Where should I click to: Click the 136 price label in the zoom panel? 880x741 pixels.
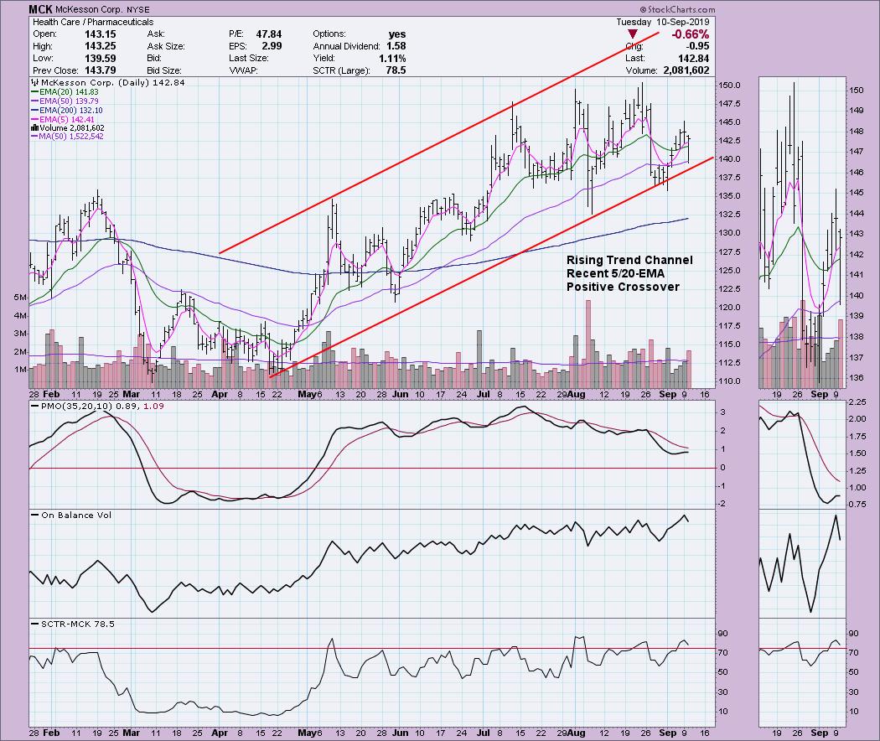(x=856, y=378)
